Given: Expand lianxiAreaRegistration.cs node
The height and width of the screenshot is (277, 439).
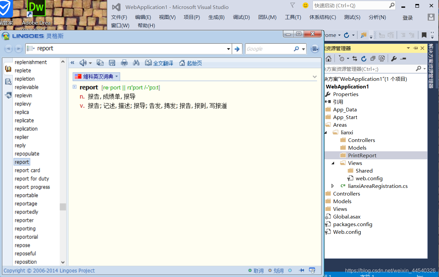Looking at the screenshot, I should 332,186.
